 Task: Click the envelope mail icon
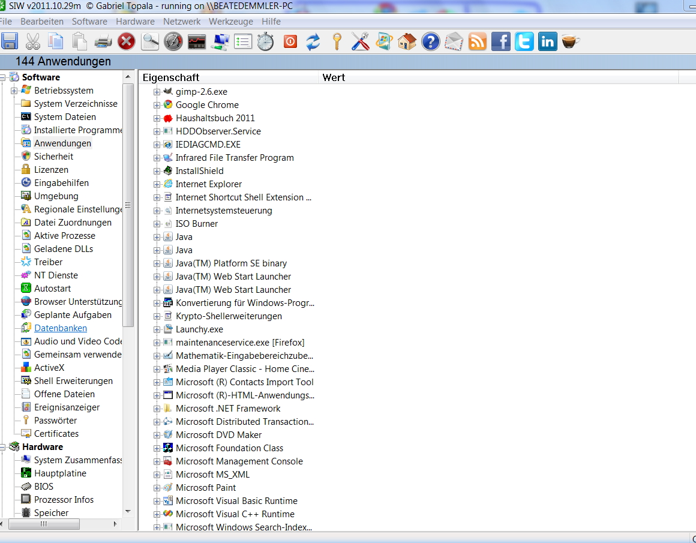454,42
